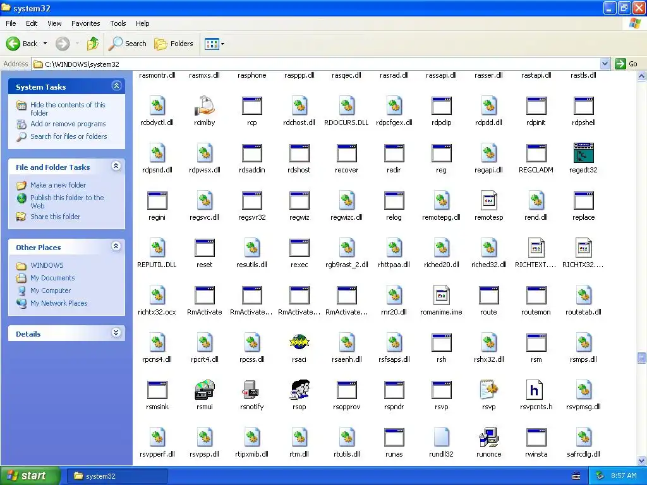Select the regedt32 registry editor icon
Viewport: 647px width, 485px height.
[583, 153]
